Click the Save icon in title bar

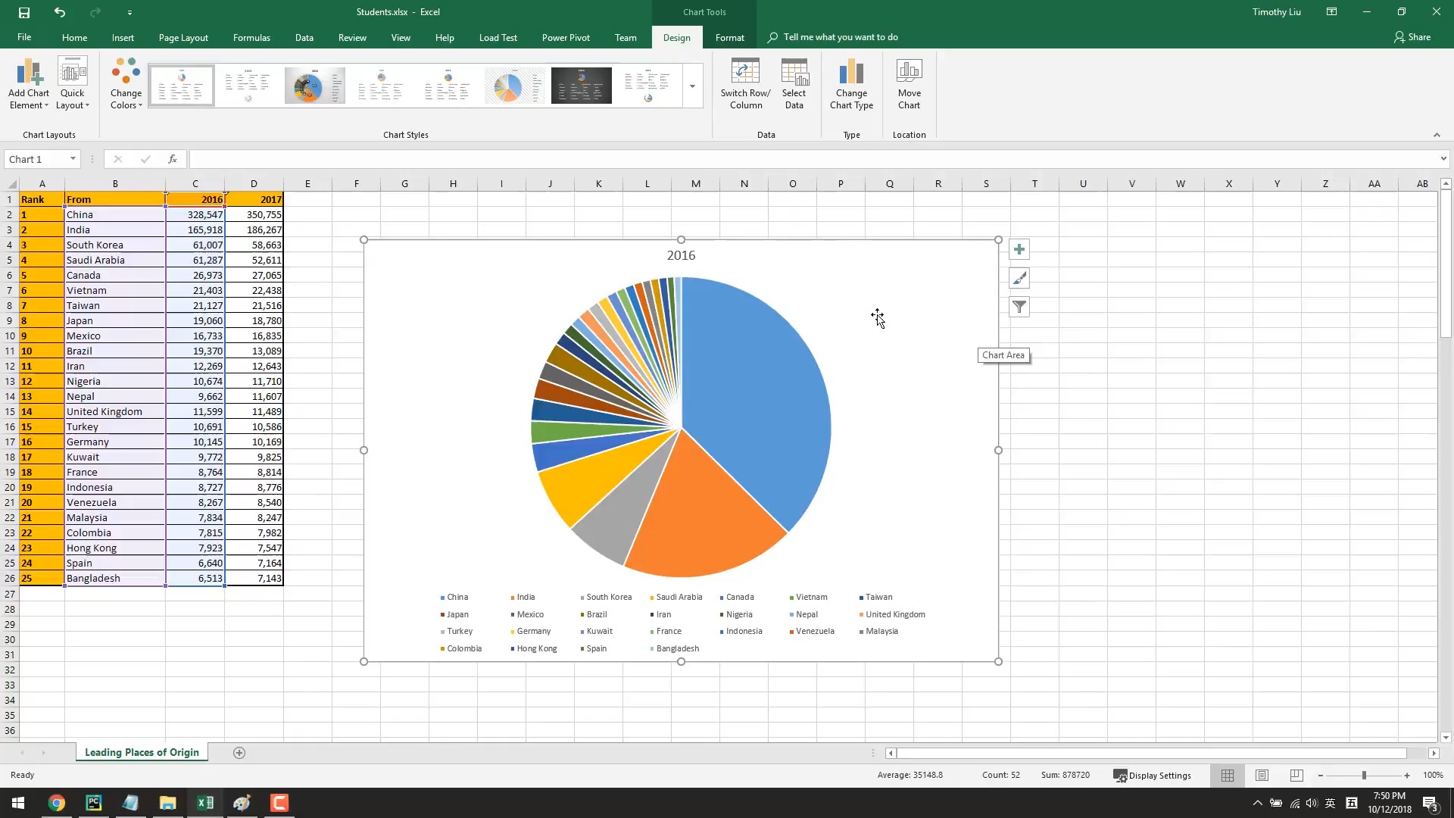(24, 12)
